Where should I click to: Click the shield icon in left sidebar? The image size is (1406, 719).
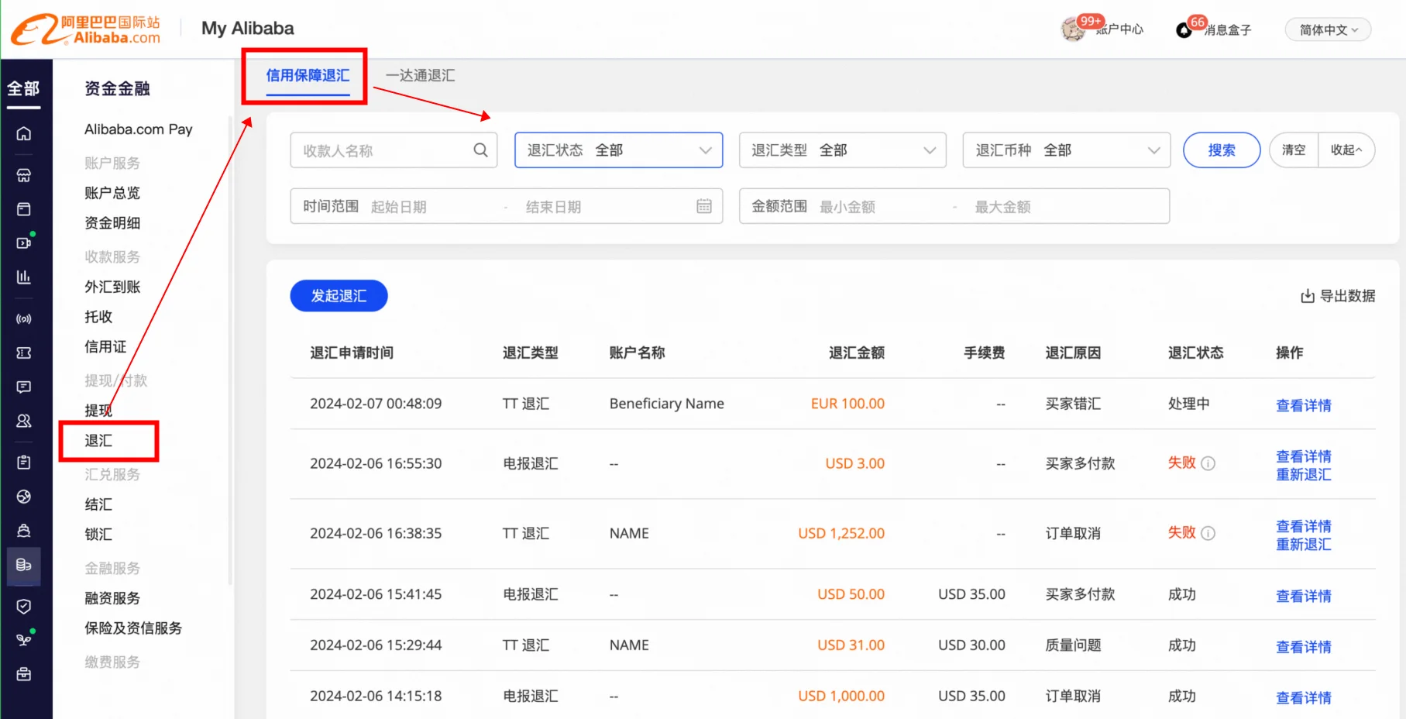[x=24, y=606]
